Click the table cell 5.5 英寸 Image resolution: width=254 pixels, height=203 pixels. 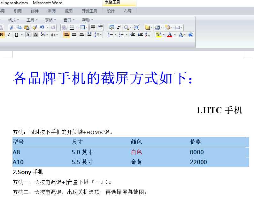pos(82,162)
